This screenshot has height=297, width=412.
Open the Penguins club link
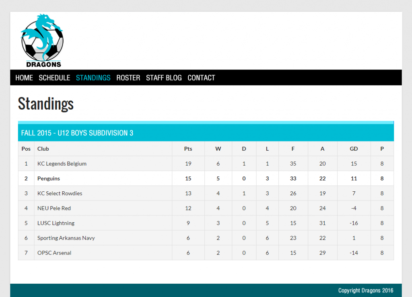[49, 179]
